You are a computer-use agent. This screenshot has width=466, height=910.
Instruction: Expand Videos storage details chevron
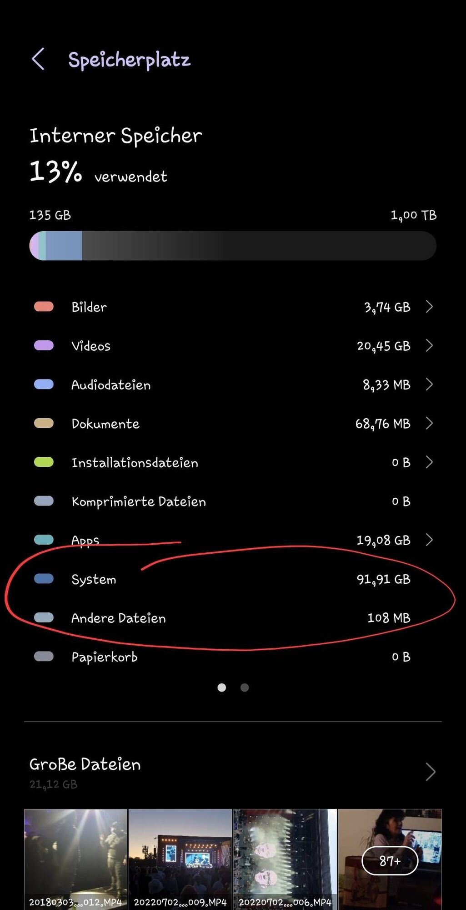429,346
